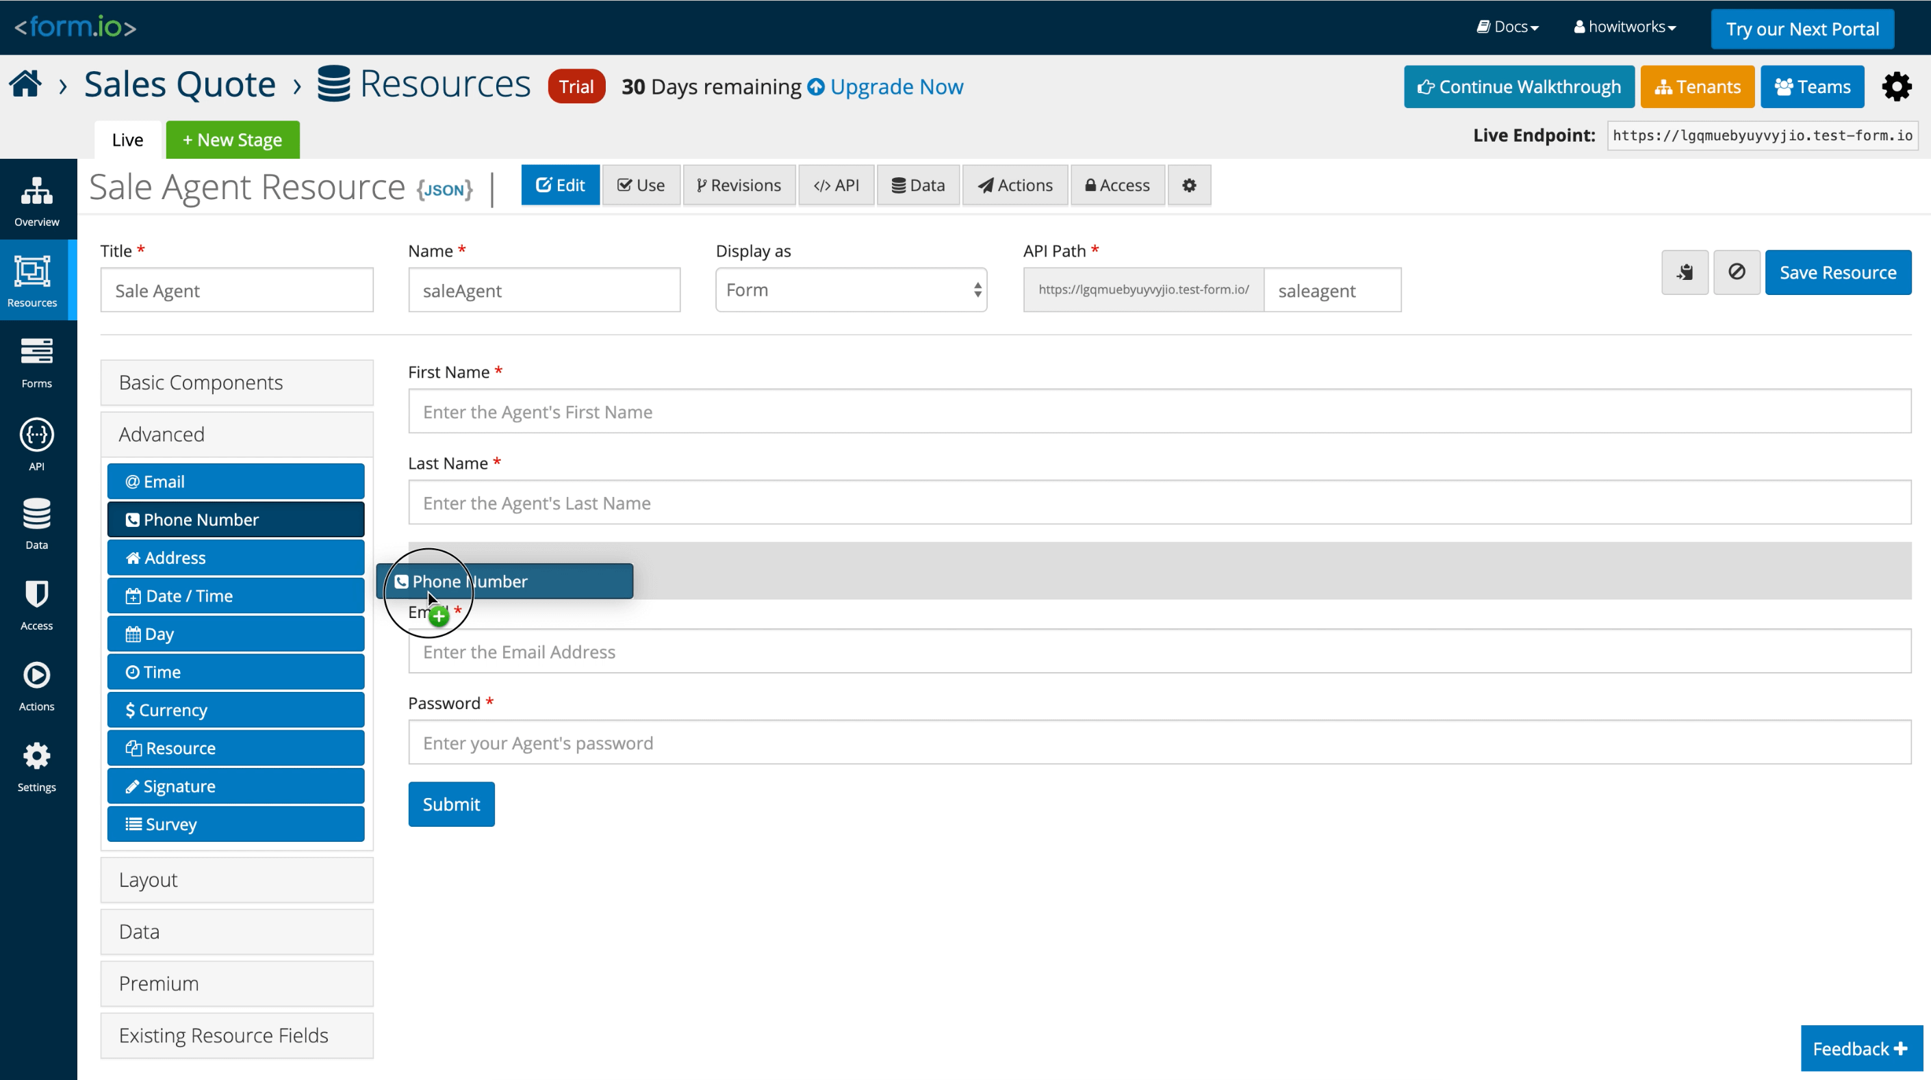Viewport: 1931px width, 1080px height.
Task: Expand the Basic Components panel
Action: click(237, 382)
